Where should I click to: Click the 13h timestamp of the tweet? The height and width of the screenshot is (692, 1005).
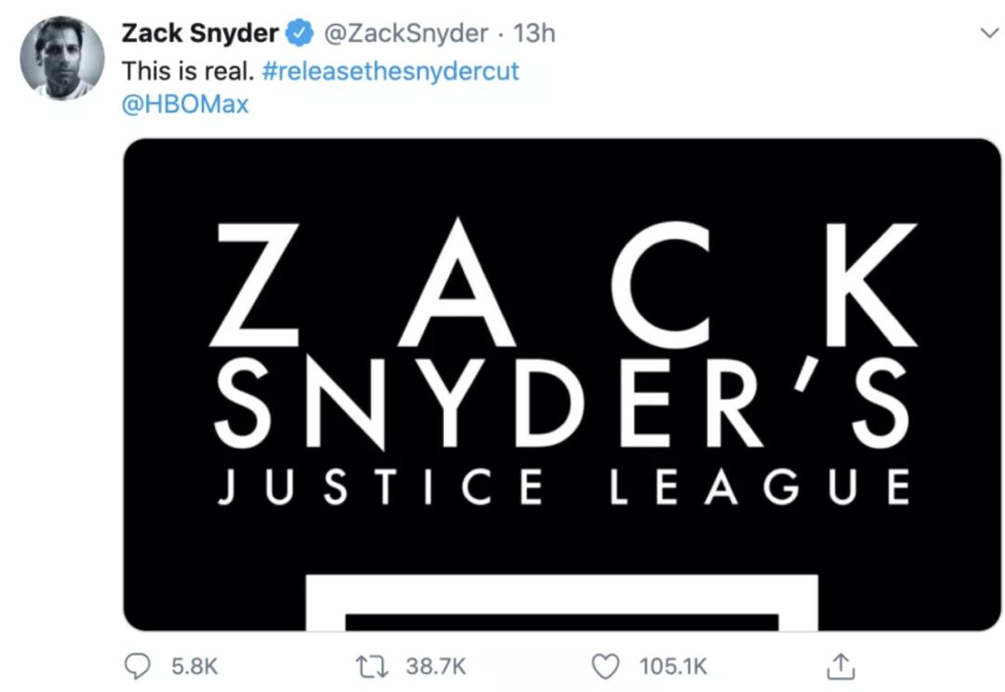tap(533, 33)
